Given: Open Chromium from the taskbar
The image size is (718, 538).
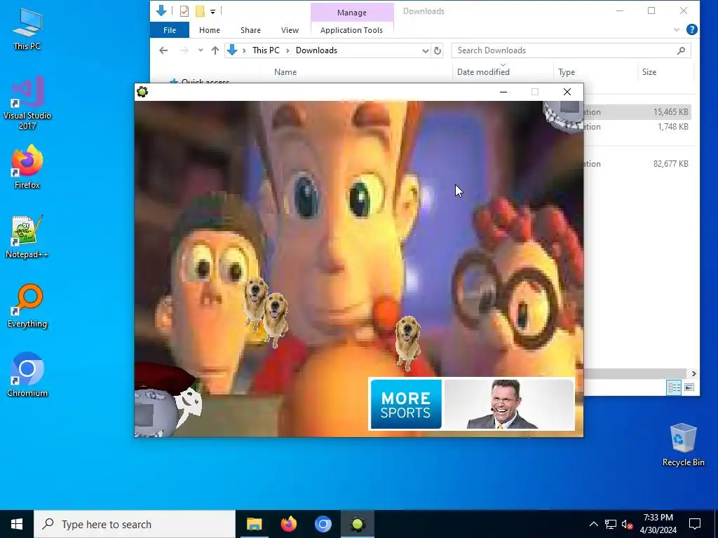Looking at the screenshot, I should coord(323,524).
